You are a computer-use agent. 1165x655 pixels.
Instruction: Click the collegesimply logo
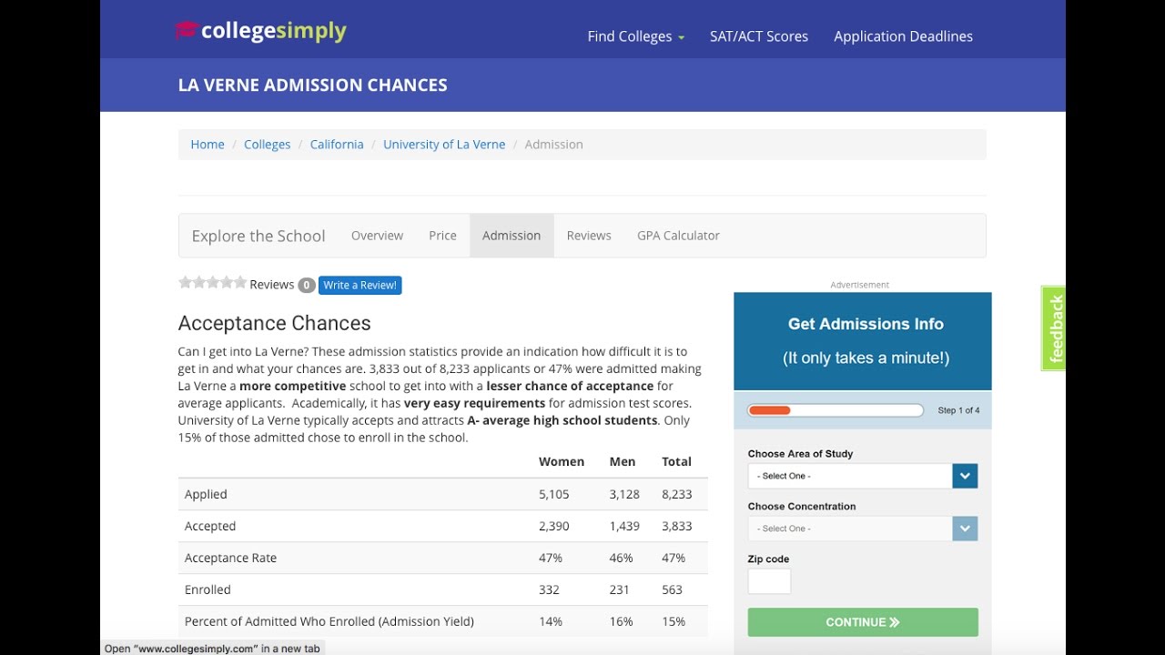coord(260,31)
